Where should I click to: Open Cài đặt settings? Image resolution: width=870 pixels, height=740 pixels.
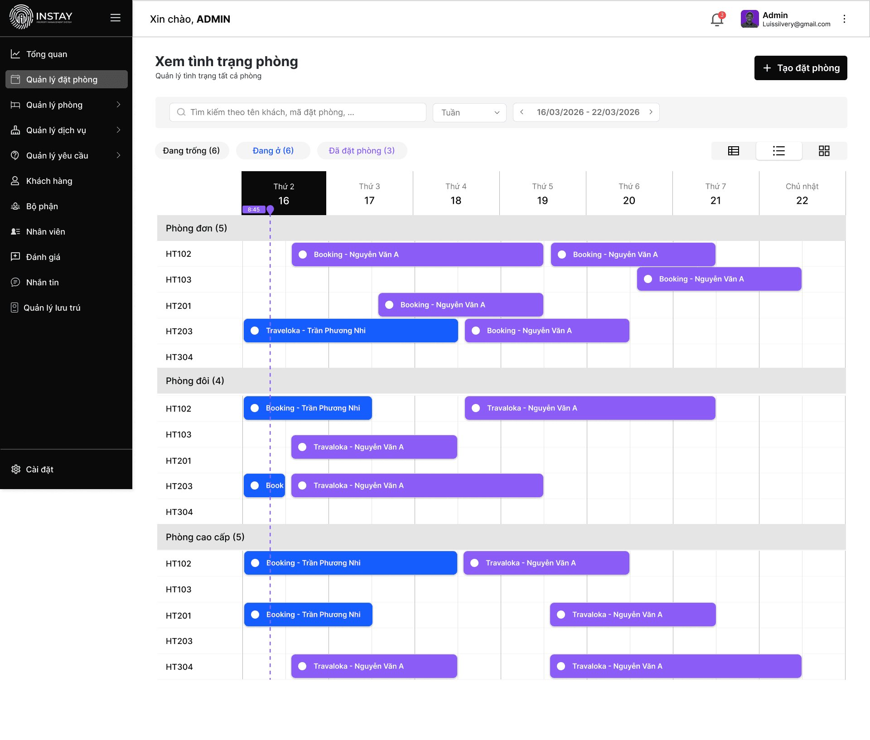(66, 469)
